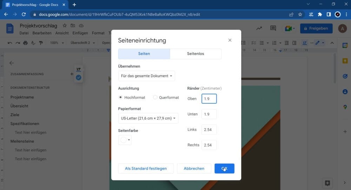351x190 pixels.
Task: Switch to the Seitenlos tab
Action: tap(196, 54)
